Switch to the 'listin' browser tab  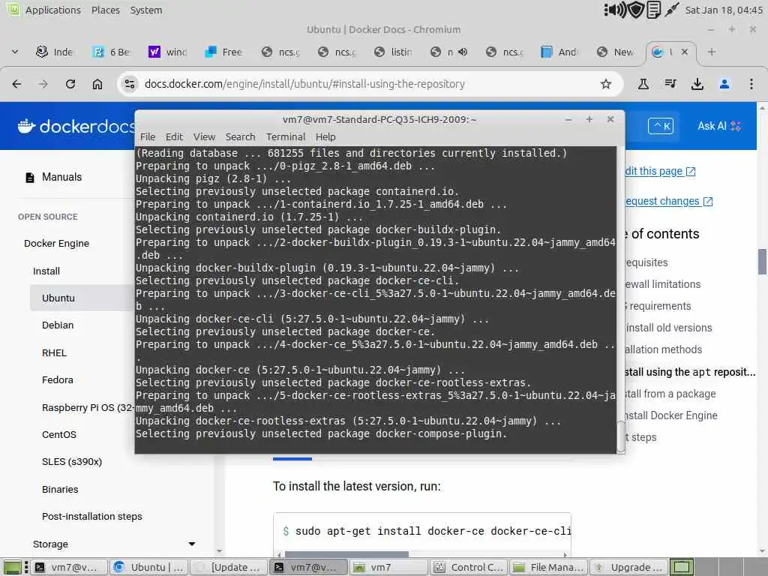point(393,52)
